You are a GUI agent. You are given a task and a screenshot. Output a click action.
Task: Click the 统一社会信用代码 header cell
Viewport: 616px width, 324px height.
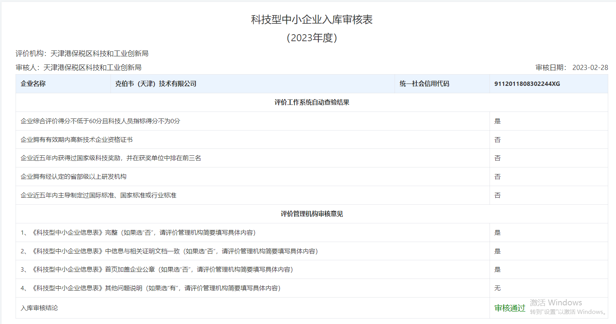tap(424, 84)
